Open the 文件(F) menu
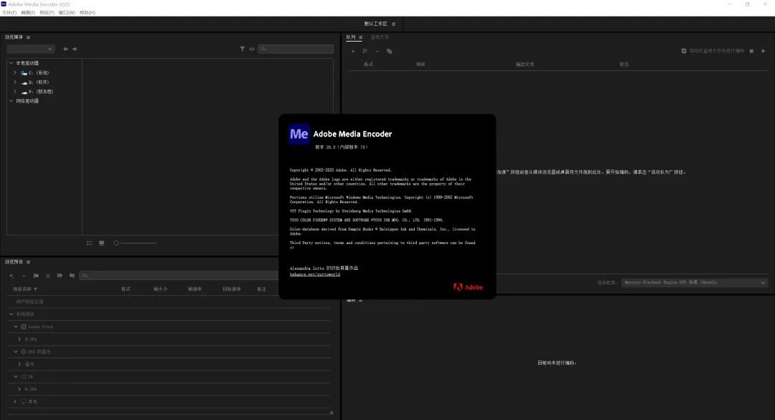Viewport: 775px width, 420px height. click(9, 12)
